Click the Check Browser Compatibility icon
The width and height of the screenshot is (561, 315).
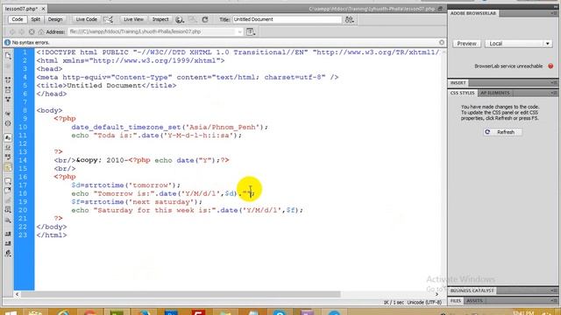tap(109, 19)
